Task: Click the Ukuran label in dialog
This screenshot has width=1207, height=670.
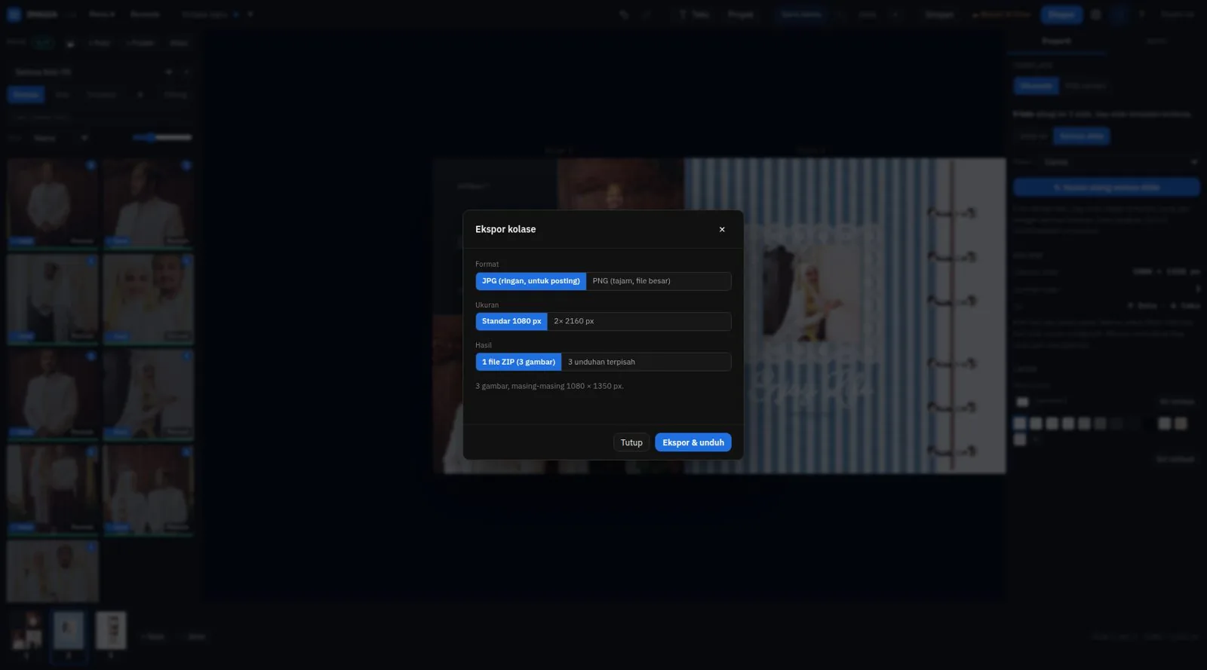Action: pos(487,304)
